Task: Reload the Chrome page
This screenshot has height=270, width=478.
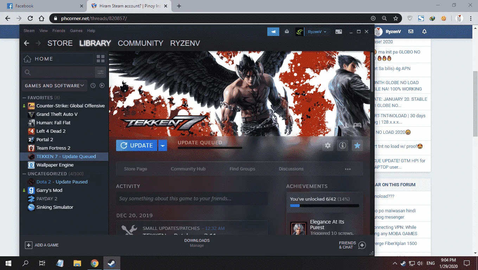Action: [30, 18]
